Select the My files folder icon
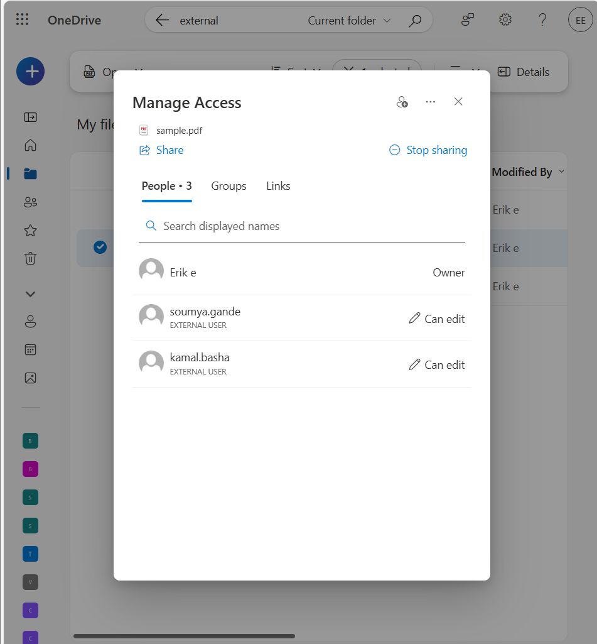The height and width of the screenshot is (644, 597). pyautogui.click(x=30, y=173)
